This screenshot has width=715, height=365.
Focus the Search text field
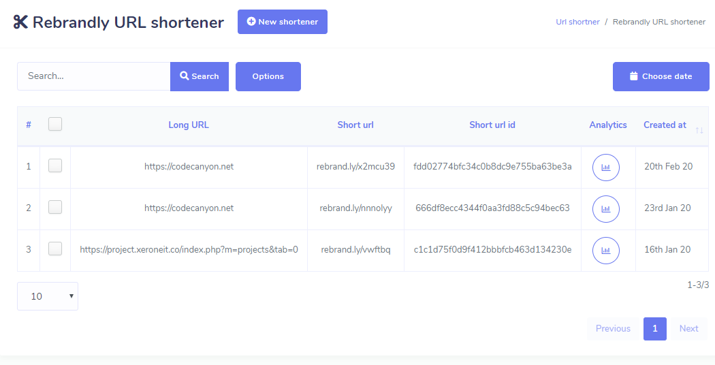[x=93, y=76]
